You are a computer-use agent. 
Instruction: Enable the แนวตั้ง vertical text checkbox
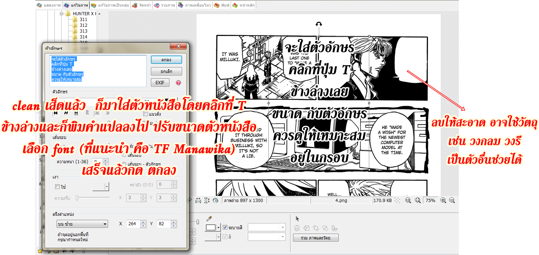pos(145,114)
